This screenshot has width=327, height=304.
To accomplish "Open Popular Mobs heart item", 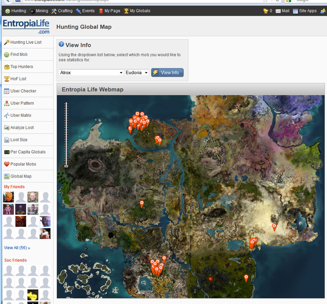I will [x=28, y=164].
